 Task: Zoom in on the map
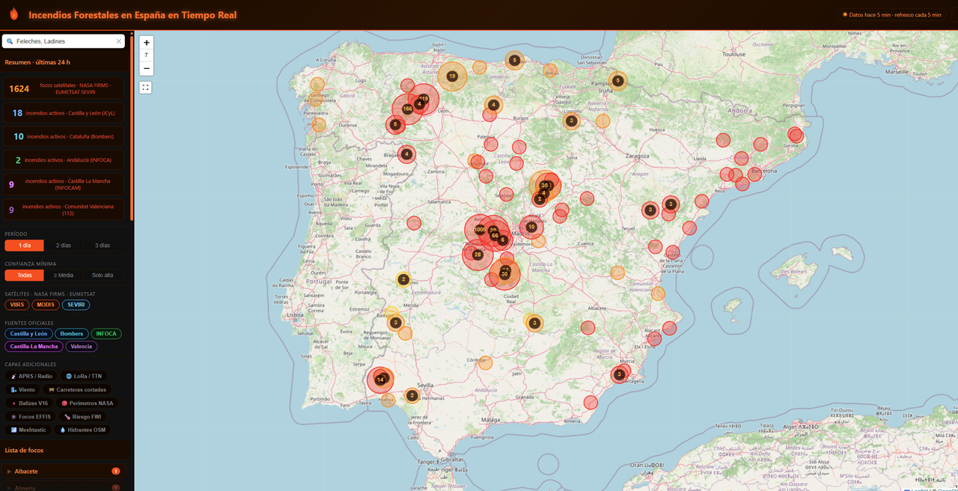tap(147, 43)
